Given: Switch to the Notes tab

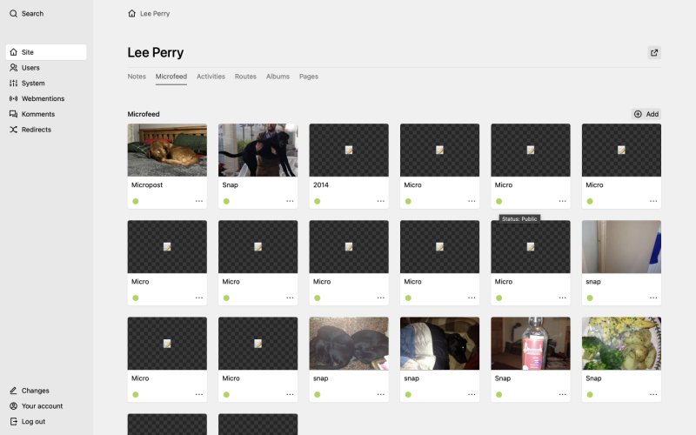Looking at the screenshot, I should (x=137, y=77).
